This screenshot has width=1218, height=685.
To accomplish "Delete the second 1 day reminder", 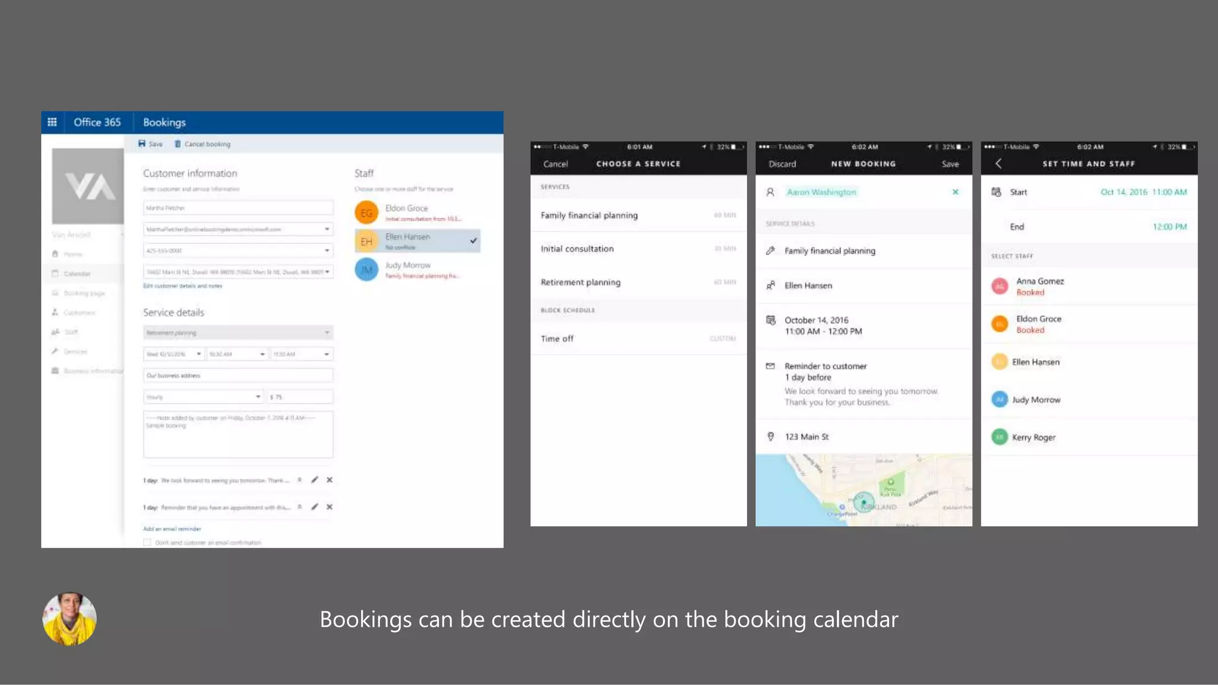I will (329, 507).
